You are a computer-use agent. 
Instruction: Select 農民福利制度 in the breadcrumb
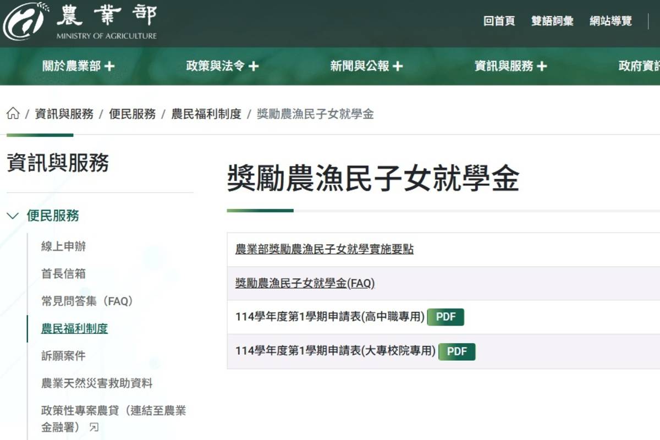(206, 114)
